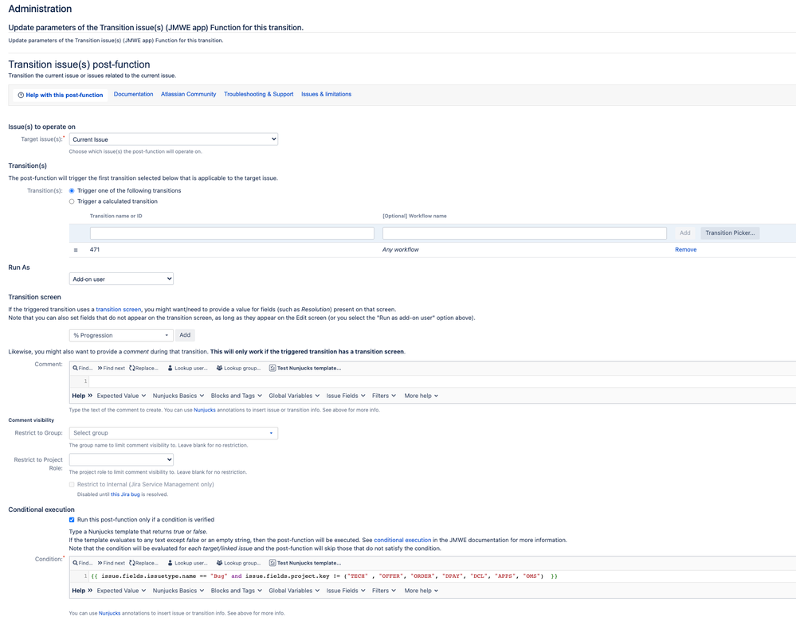This screenshot has height=621, width=796.
Task: Toggle the Restrict to Internal checkbox
Action: click(72, 485)
